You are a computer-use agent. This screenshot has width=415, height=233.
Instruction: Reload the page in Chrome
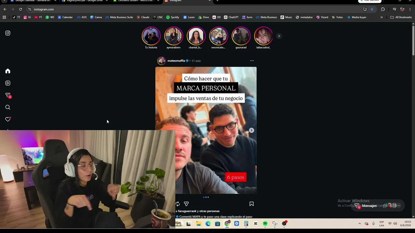pos(20,9)
